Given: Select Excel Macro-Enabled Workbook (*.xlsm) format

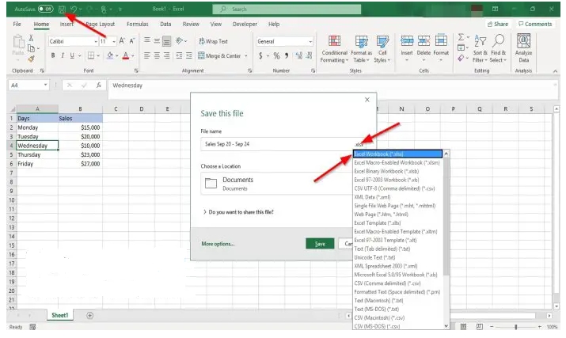Looking at the screenshot, I should pos(397,163).
